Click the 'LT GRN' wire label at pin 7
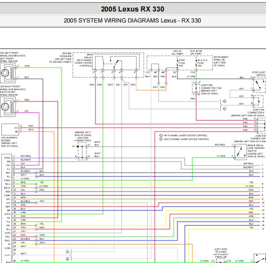The image size is (266, 263). (x=25, y=179)
